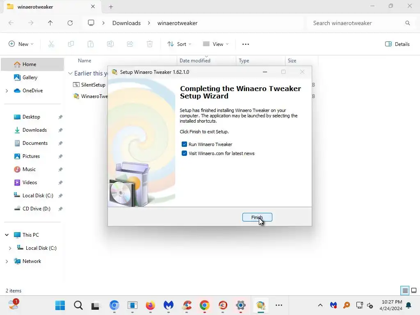Image resolution: width=420 pixels, height=315 pixels.
Task: Open the notification bell in the tray
Action: click(x=409, y=305)
